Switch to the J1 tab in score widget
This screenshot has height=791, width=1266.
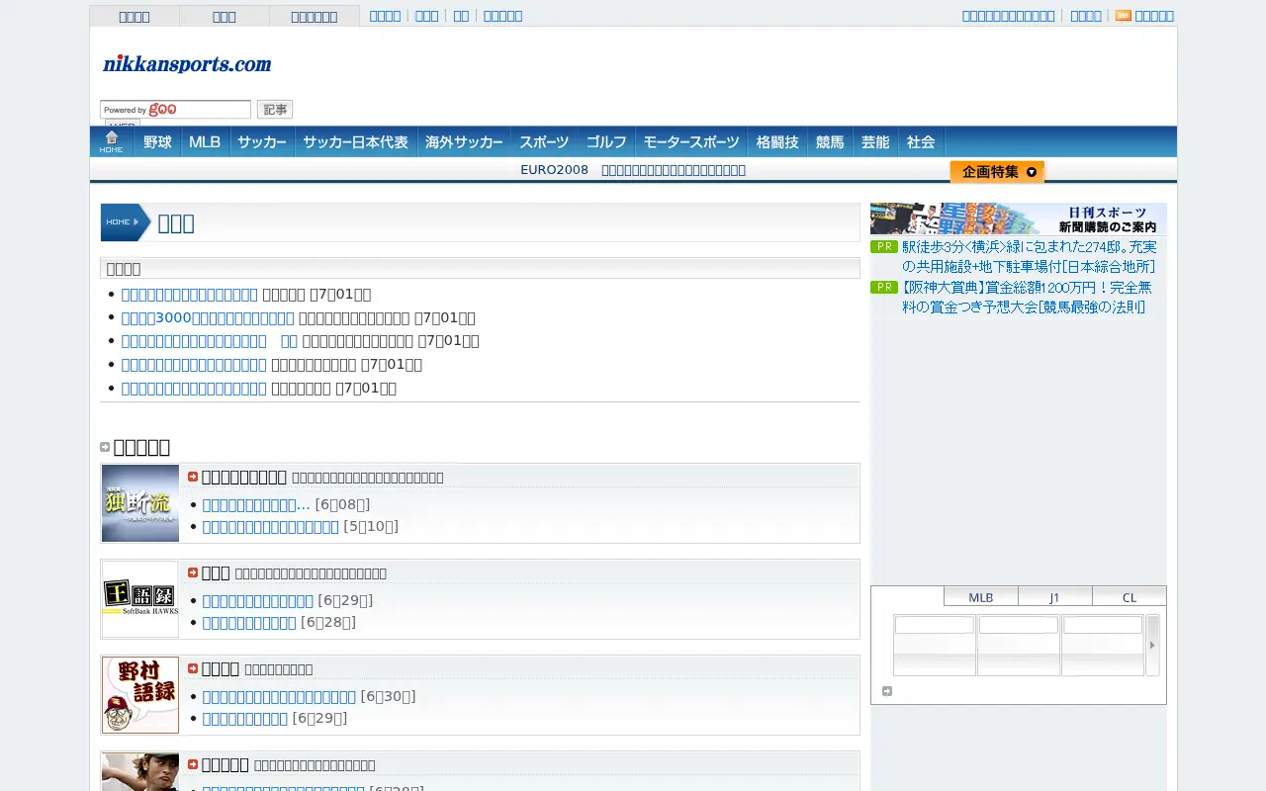coord(1054,596)
